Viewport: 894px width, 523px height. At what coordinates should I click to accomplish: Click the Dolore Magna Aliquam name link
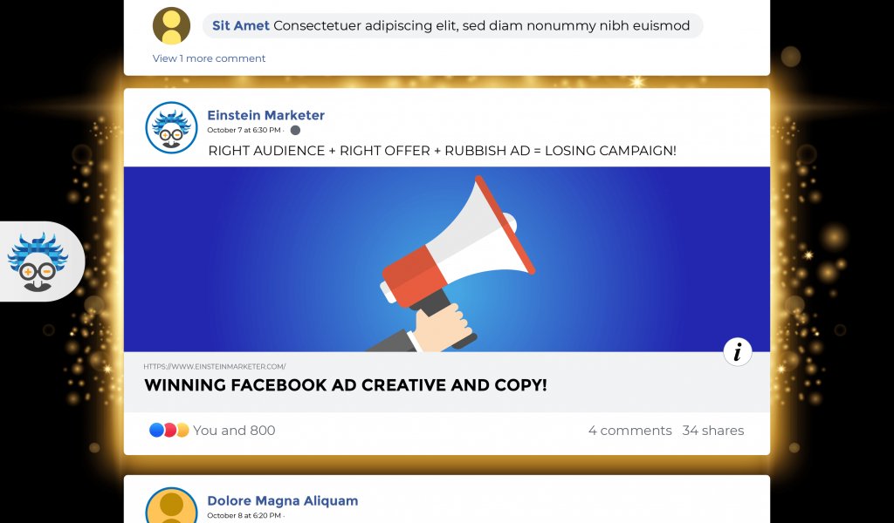point(282,500)
